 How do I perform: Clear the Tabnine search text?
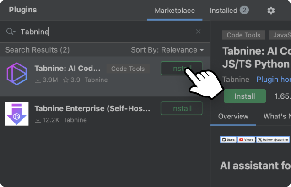tap(198, 32)
